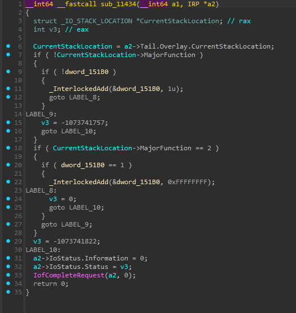
Task: Select the LABEL_9 label on line 14
Action: (x=40, y=114)
